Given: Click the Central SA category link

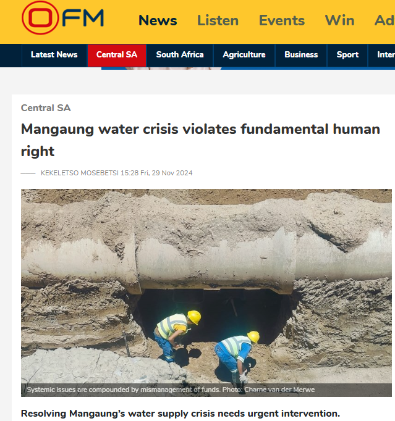Looking at the screenshot, I should coord(46,108).
